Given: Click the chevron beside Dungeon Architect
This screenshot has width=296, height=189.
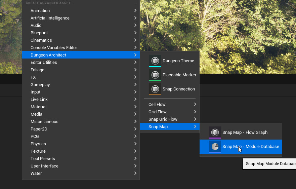Looking at the screenshot, I should pos(135,55).
